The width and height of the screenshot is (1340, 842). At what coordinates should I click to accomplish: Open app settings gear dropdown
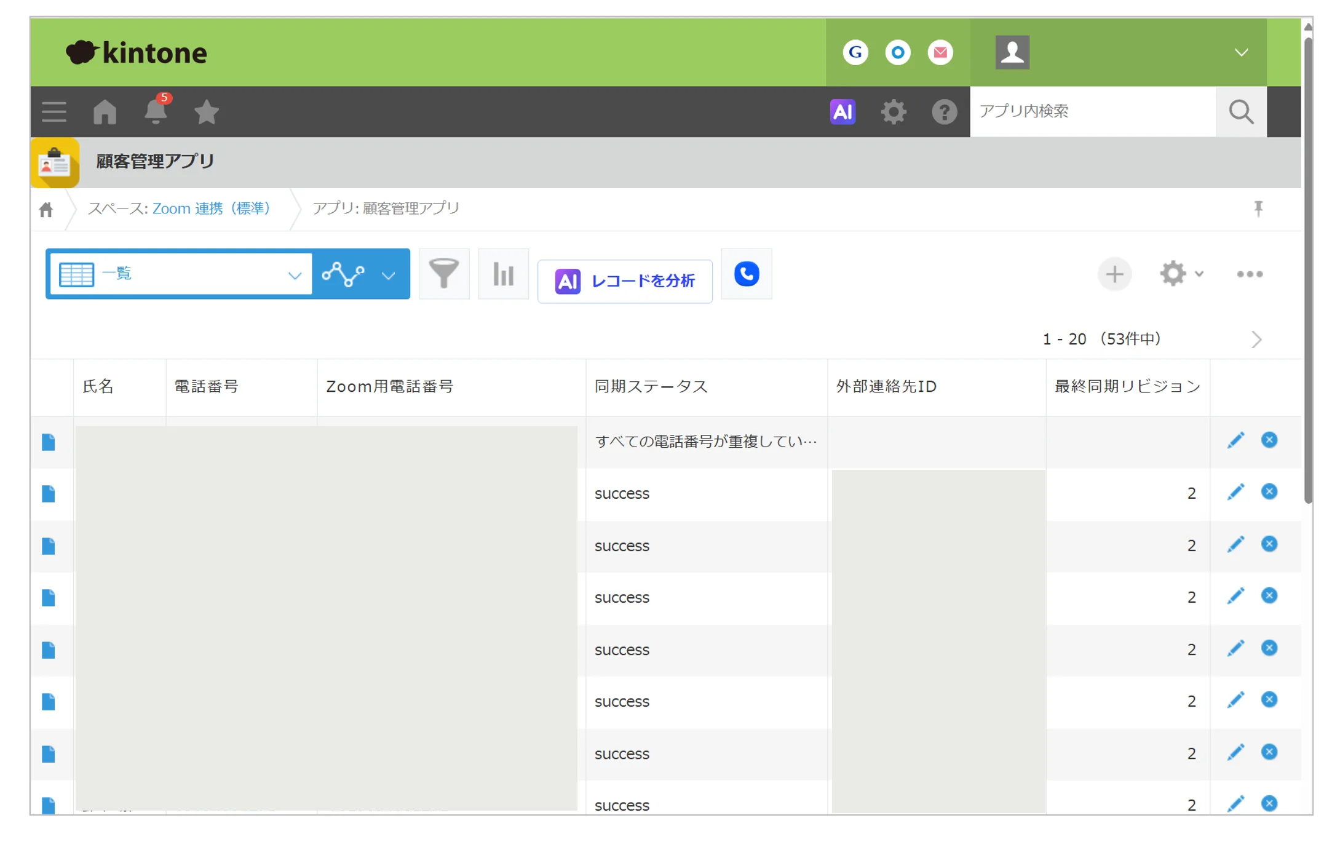point(1181,274)
